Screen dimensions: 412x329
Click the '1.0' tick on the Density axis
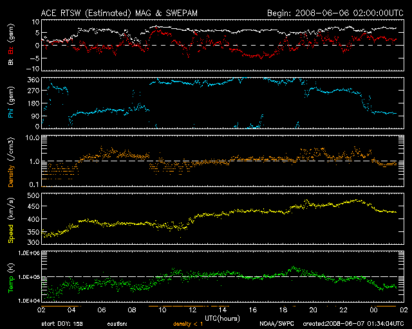point(34,161)
